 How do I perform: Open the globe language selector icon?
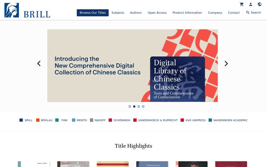pos(260,4)
